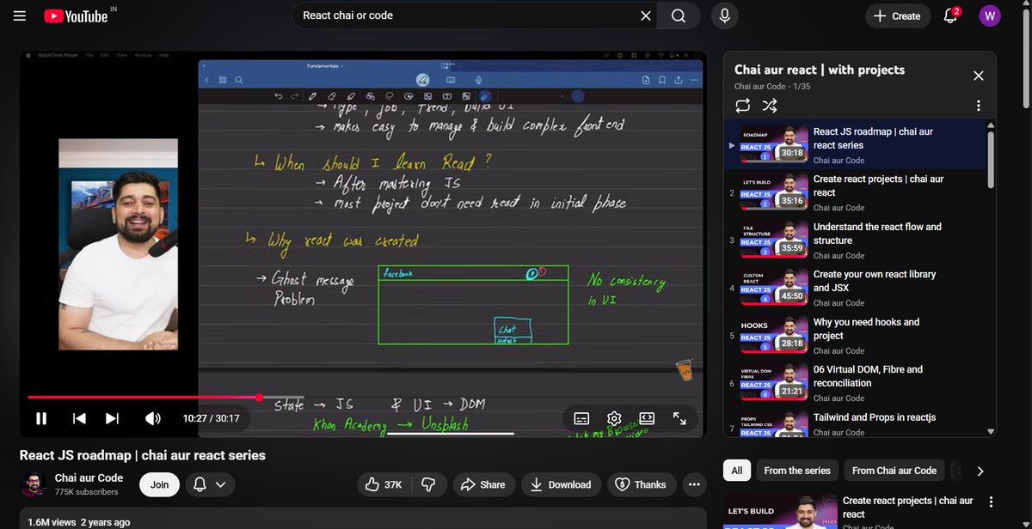The height and width of the screenshot is (529, 1032).
Task: Open the suggested 'Create react projects' thumbnail below the chips
Action: pos(780,511)
